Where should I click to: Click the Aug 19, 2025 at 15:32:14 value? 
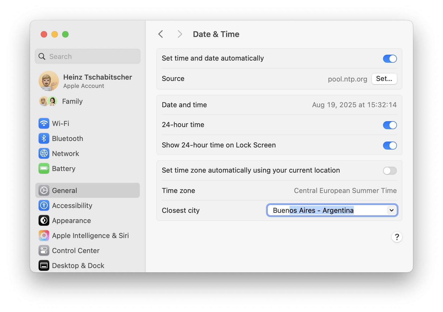coord(354,105)
